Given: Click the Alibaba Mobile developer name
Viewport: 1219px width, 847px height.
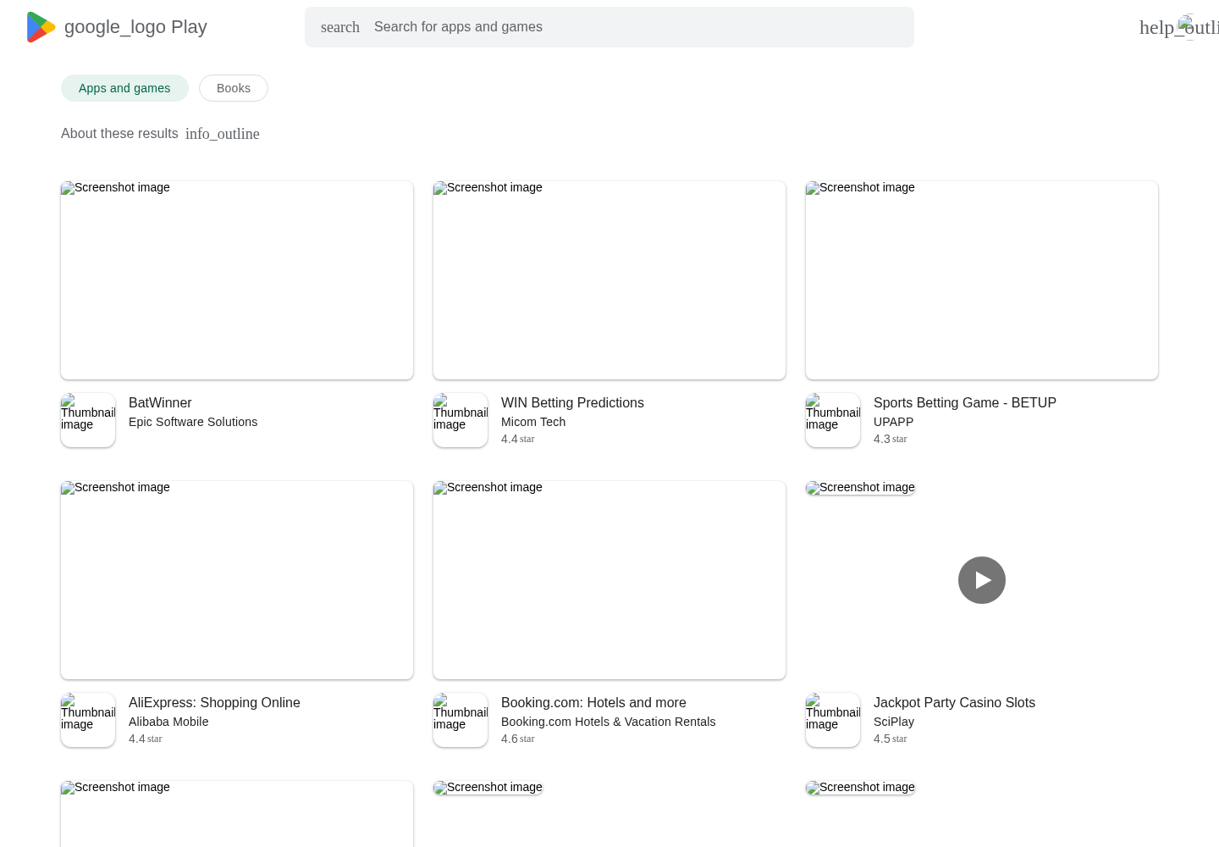Looking at the screenshot, I should tap(168, 722).
